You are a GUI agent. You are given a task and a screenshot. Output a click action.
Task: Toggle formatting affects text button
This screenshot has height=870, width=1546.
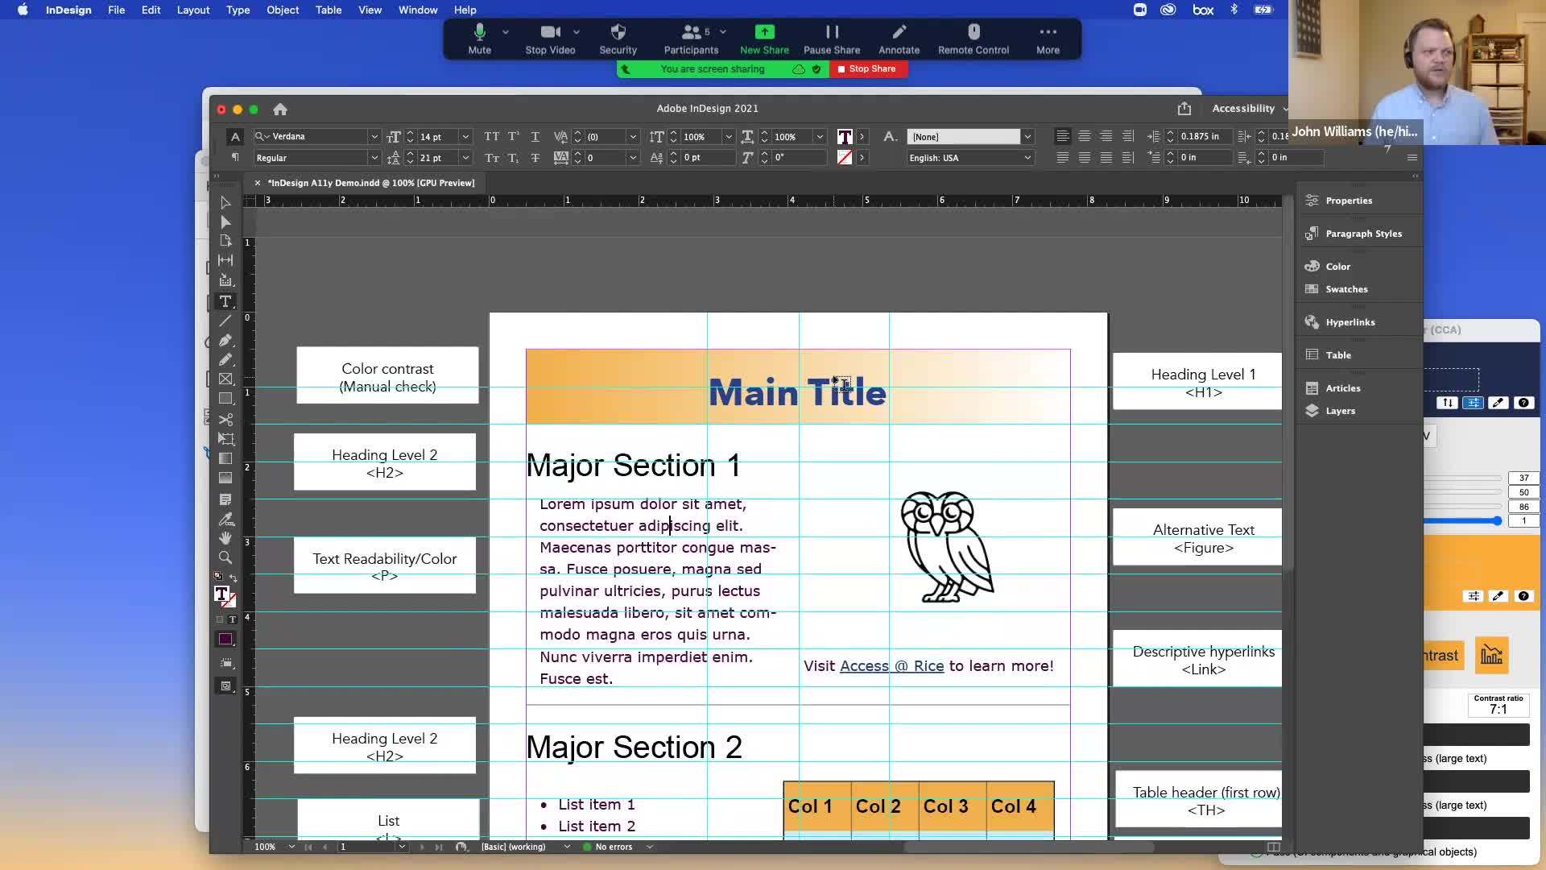tap(232, 619)
